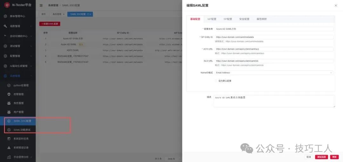The image size is (343, 162).
Task: Click the ADFS SAML table row name
Action: click(x=73, y=50)
